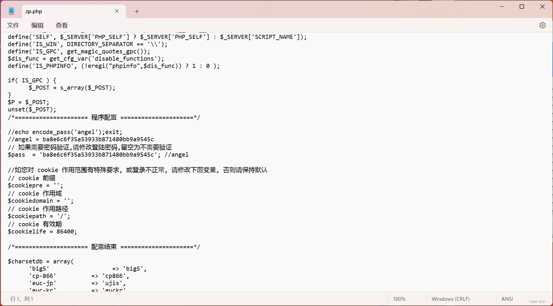This screenshot has height=306, width=553.
Task: Click the 行 1, 列 1 cursor position
Action: click(x=22, y=299)
